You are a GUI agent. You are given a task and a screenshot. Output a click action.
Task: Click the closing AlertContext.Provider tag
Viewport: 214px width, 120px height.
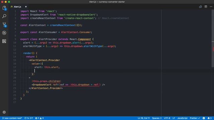(x=46, y=88)
